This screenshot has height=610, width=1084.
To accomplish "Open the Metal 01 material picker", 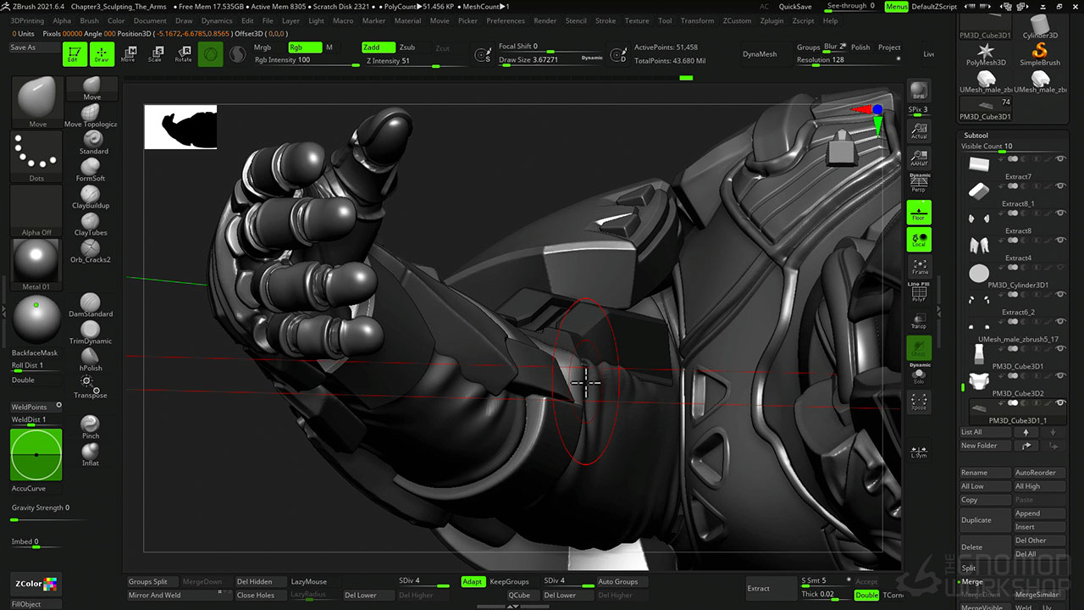I will point(36,261).
